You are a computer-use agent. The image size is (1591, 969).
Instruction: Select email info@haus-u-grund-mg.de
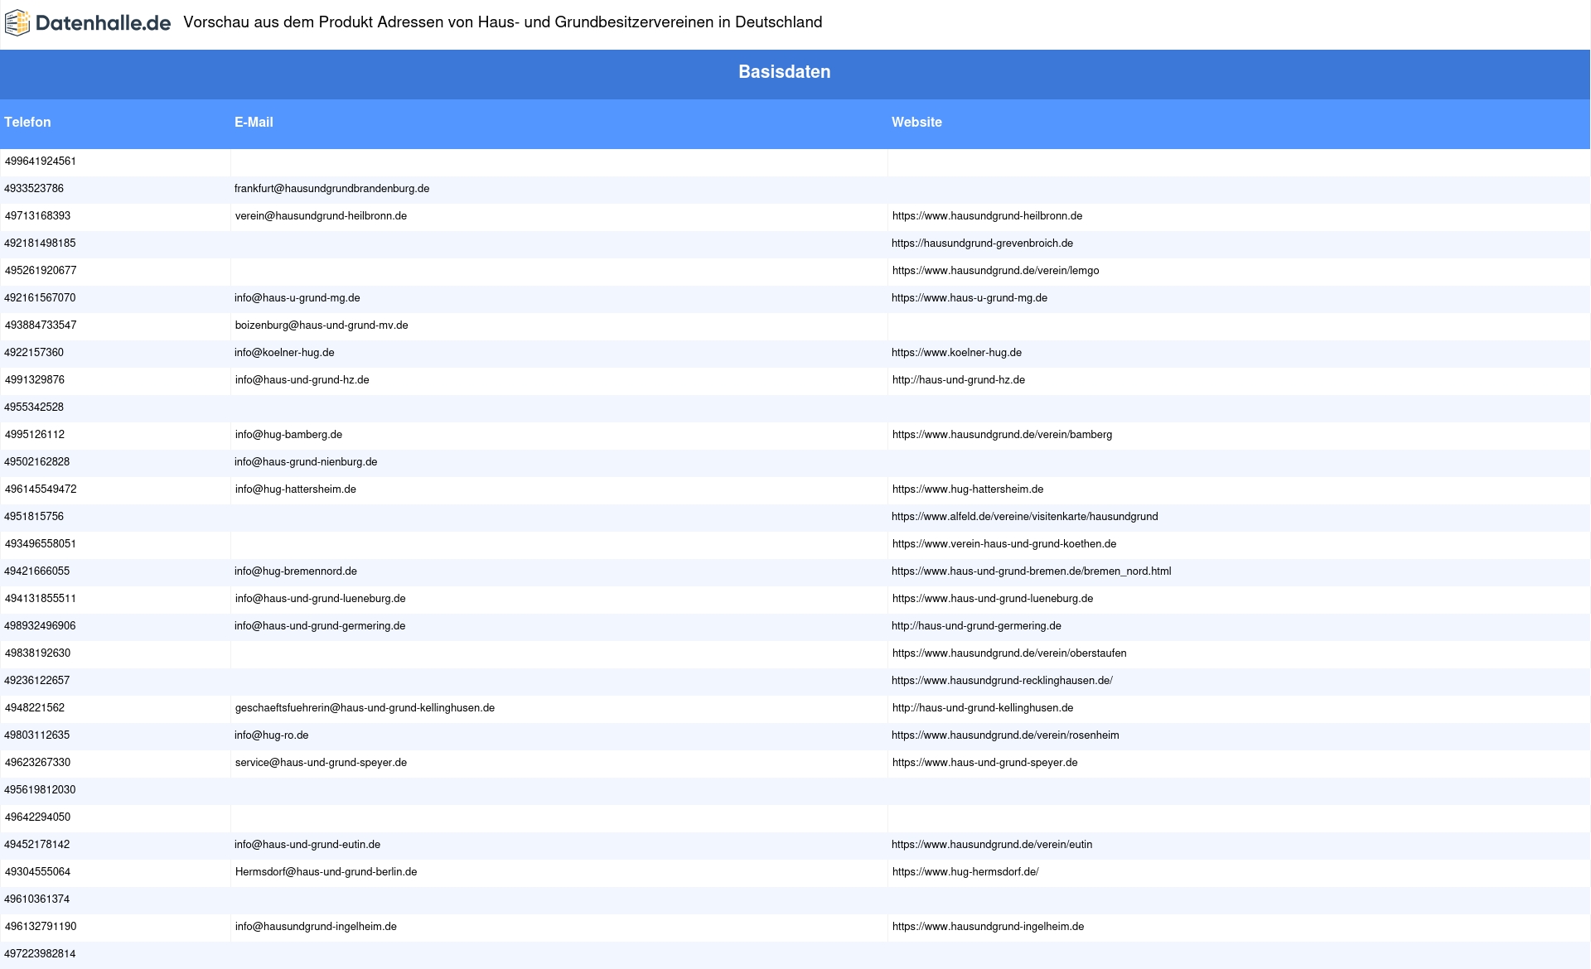(297, 298)
